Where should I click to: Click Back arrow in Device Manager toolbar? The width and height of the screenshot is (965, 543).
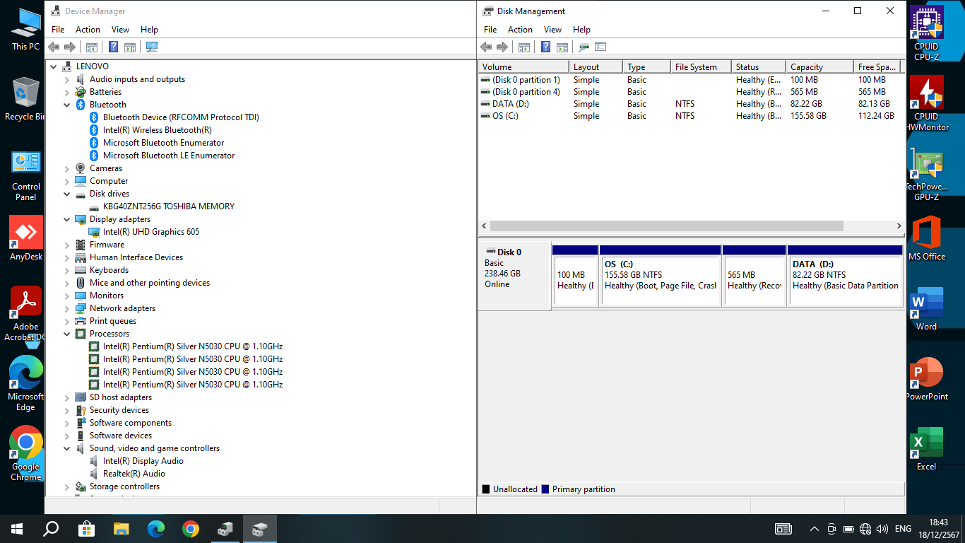point(54,47)
